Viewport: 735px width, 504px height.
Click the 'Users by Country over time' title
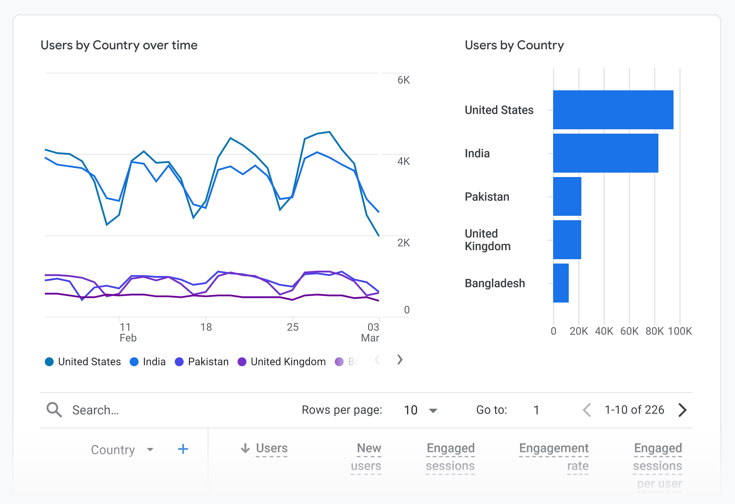coord(119,45)
